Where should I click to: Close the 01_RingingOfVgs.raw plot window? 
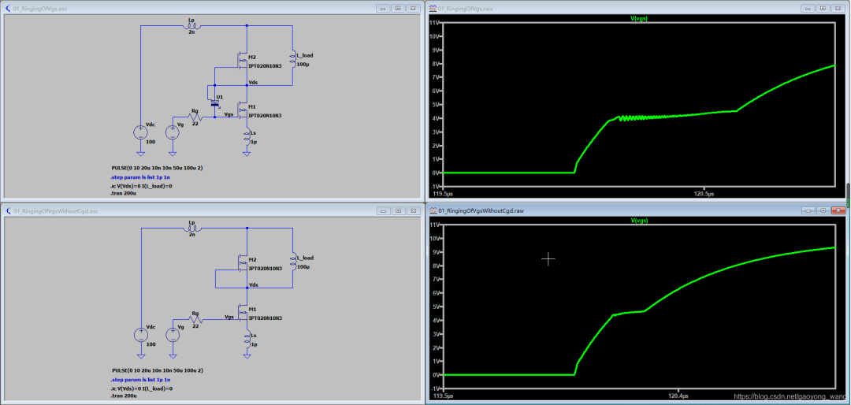click(838, 8)
